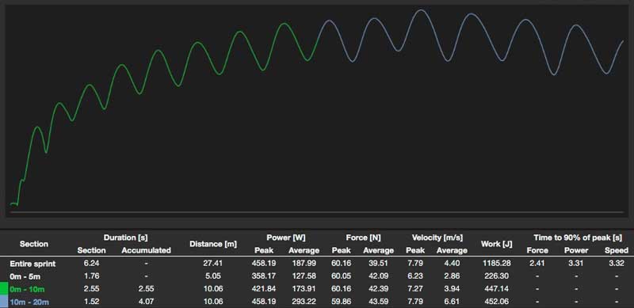Click the 'Velocity [m/s]' column header
The image size is (634, 308).
[437, 238]
